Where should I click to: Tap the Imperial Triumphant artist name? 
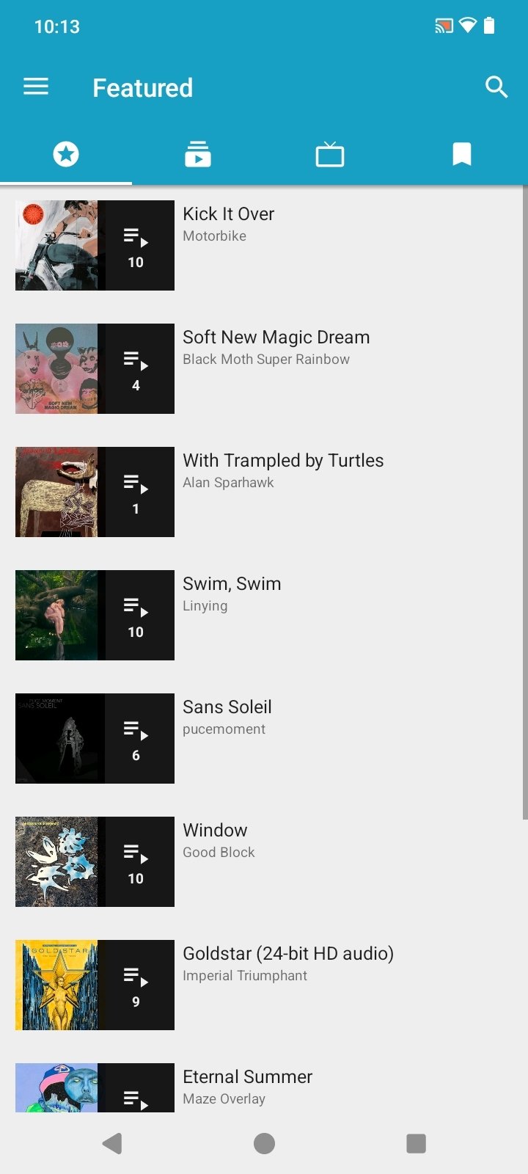[245, 976]
